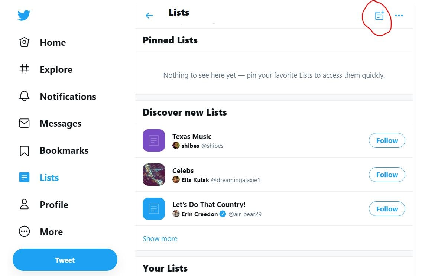This screenshot has width=422, height=276.
Task: Click the Tweet button
Action: point(65,260)
